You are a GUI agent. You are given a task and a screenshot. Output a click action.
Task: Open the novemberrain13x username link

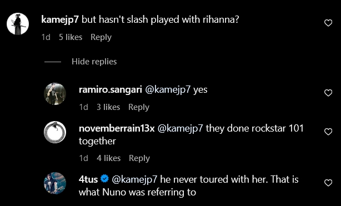[117, 128]
